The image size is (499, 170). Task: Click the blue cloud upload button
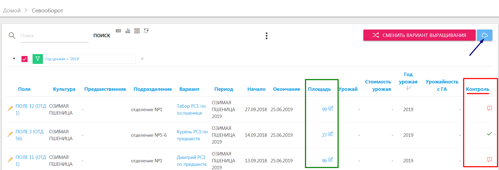(x=484, y=35)
